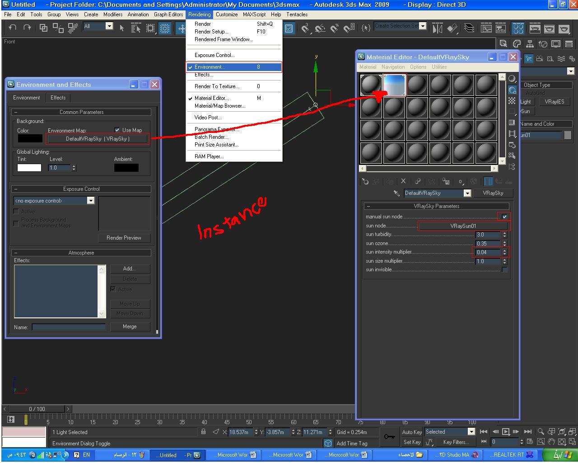Click the DefaultVRaySky environment map button
This screenshot has height=463, width=578.
[x=98, y=139]
